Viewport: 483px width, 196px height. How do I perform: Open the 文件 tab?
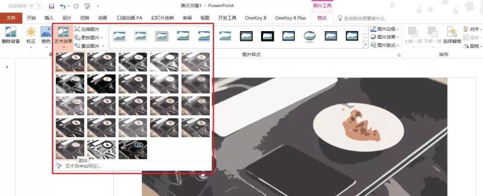point(11,18)
